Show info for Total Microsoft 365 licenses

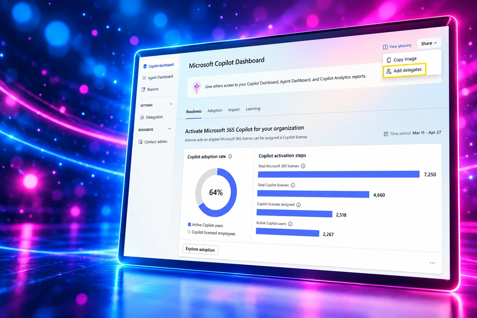coord(303,166)
